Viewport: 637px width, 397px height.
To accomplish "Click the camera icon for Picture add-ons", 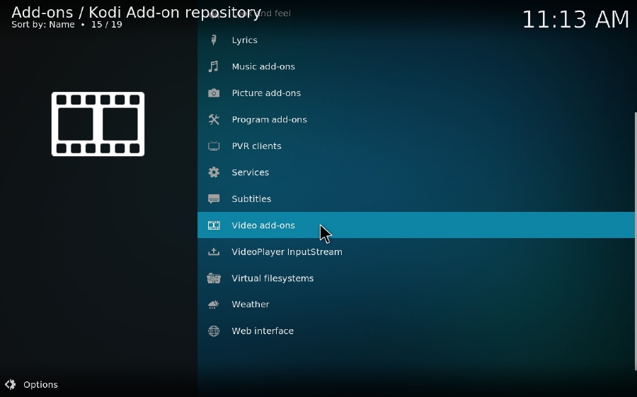I will (x=214, y=93).
